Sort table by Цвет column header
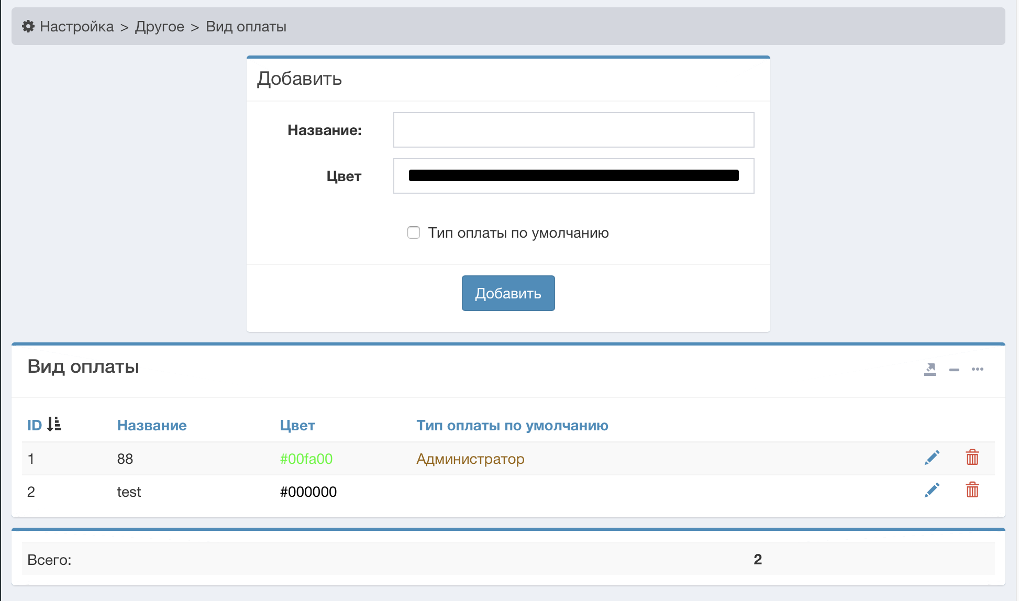The image size is (1019, 601). tap(297, 425)
